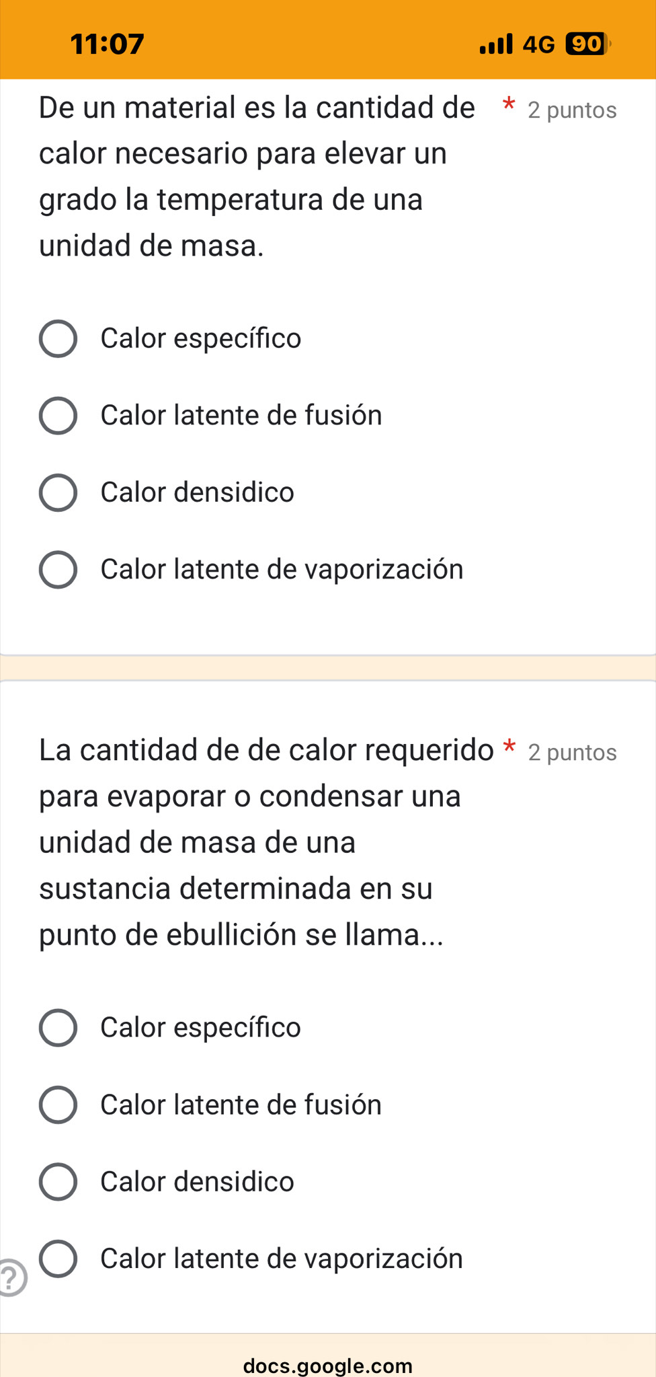This screenshot has width=656, height=1377.
Task: Select "Calor latente de vaporización" in the first question
Action: 58,570
